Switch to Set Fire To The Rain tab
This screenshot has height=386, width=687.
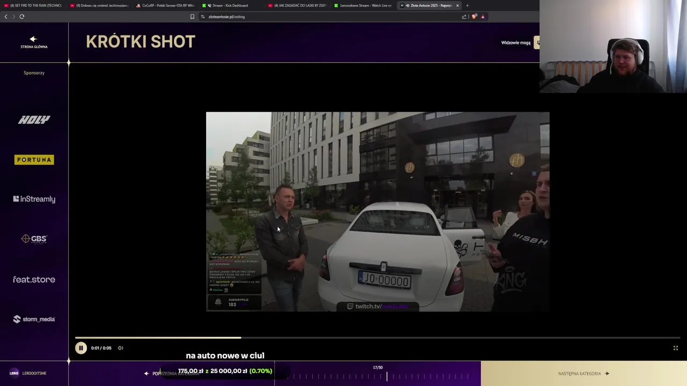tap(33, 5)
